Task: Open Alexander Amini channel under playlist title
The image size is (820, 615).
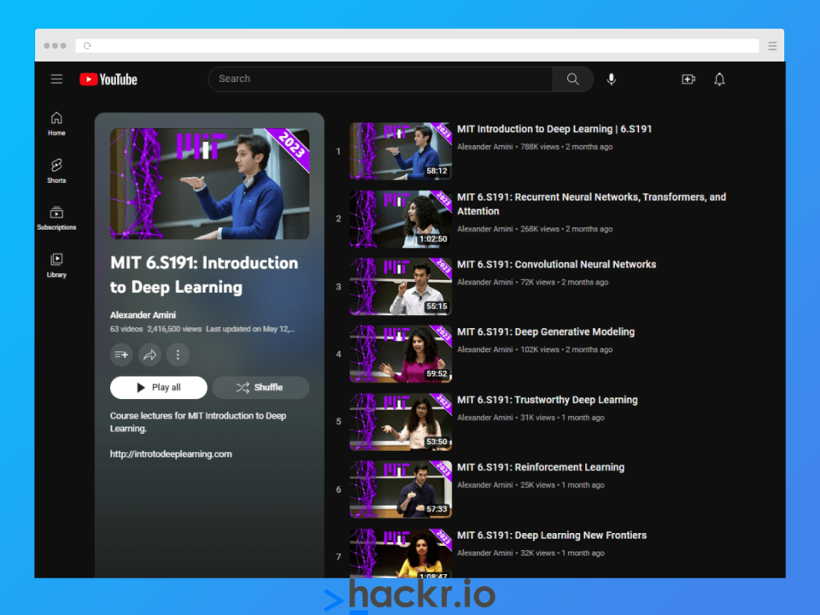Action: (x=143, y=315)
